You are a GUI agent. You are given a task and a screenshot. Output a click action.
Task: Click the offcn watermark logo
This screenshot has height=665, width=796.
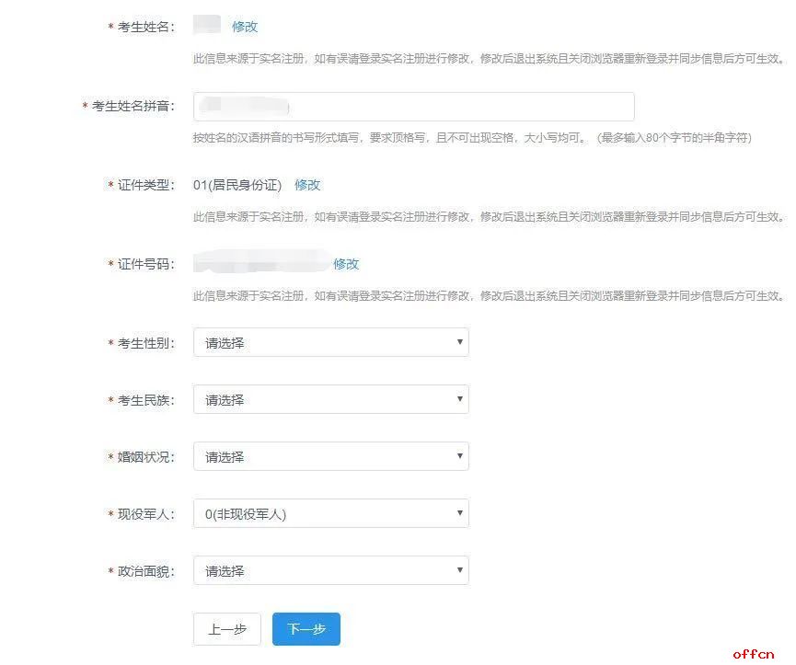756,654
